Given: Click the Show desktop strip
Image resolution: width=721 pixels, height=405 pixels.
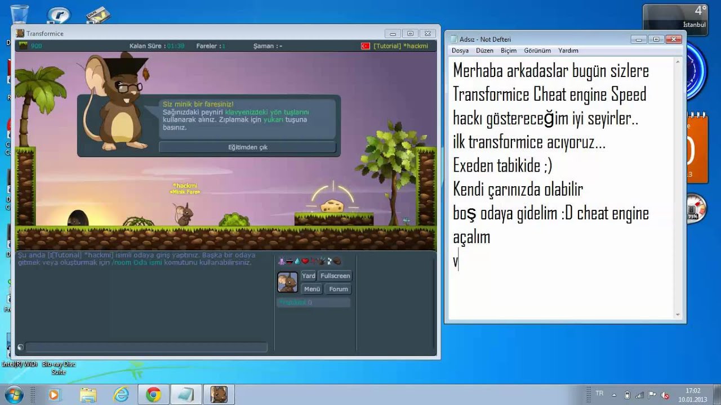Looking at the screenshot, I should click(717, 395).
